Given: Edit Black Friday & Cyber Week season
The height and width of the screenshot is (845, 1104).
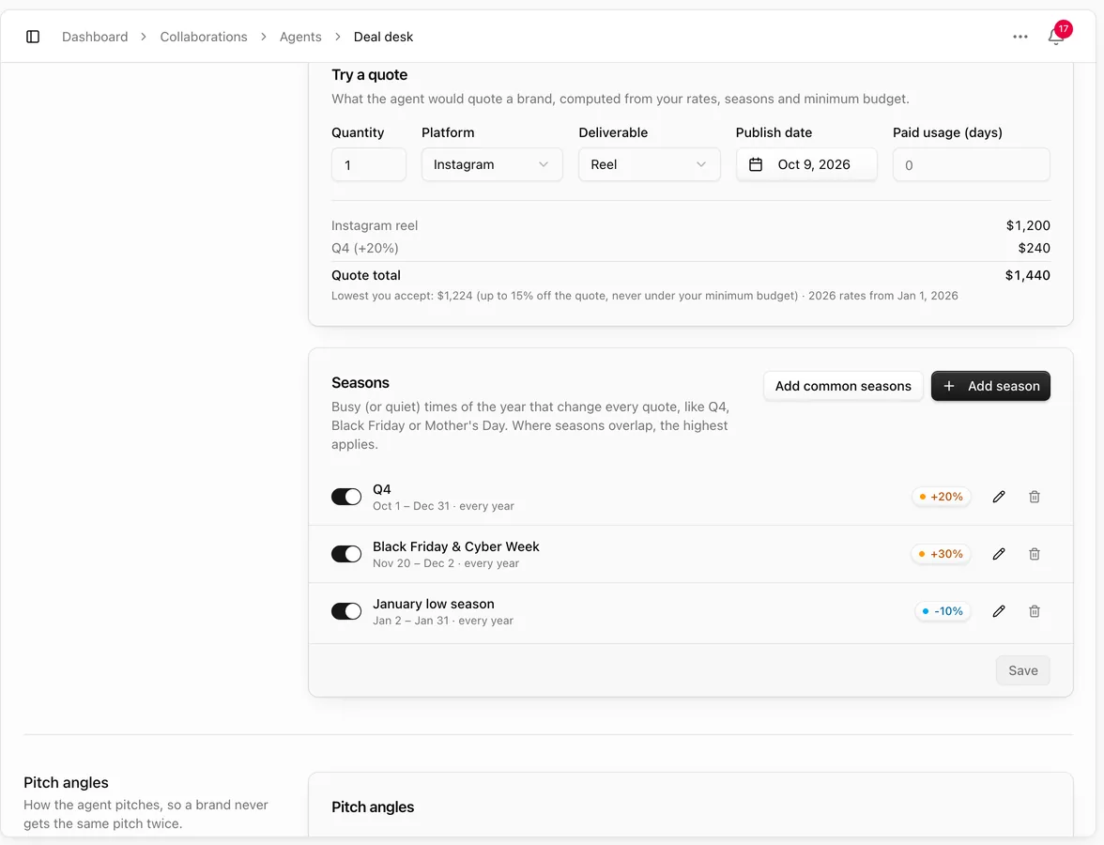Looking at the screenshot, I should click(x=999, y=554).
